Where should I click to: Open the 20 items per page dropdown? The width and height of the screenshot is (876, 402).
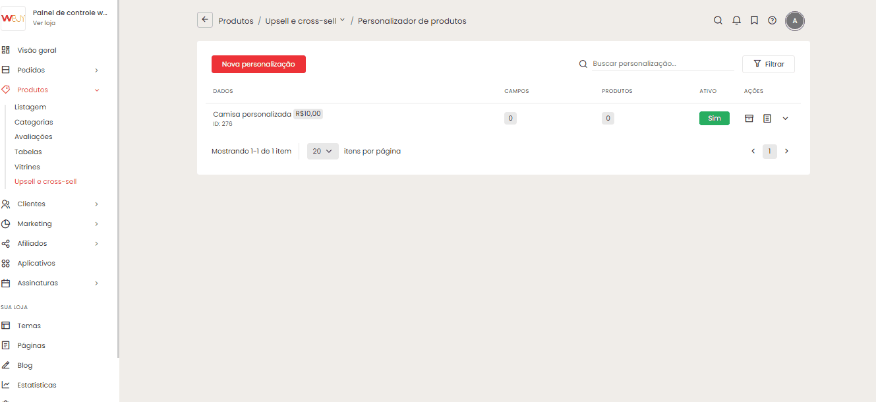click(x=322, y=152)
